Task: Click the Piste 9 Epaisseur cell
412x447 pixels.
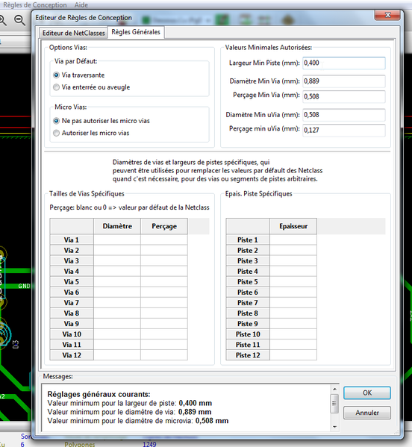Action: (293, 324)
